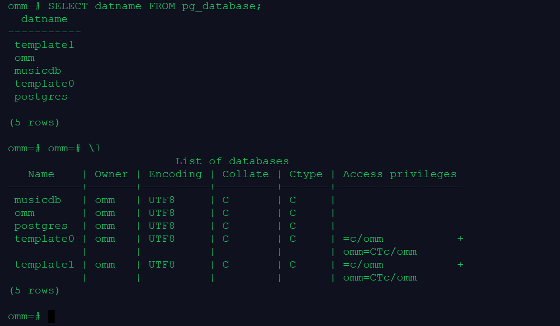Viewport: 560px width, 326px height.
Task: Click postgres in the datname result list
Action: [41, 97]
